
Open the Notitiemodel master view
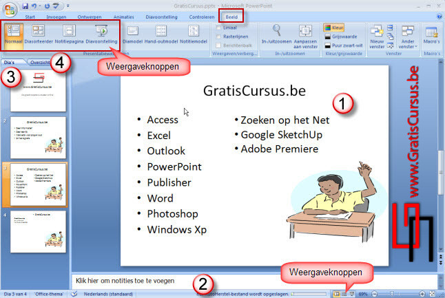(x=194, y=34)
